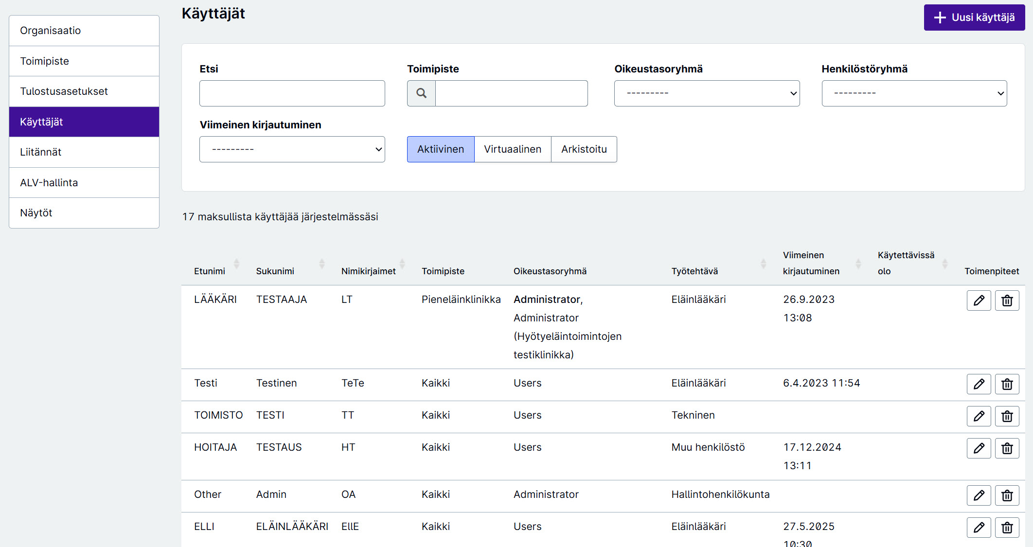Viewport: 1033px width, 547px height.
Task: Open the Henkilöstöryhmä dropdown
Action: tap(914, 93)
